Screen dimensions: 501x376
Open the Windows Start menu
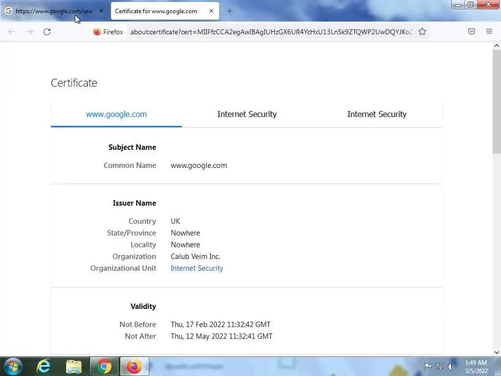click(x=13, y=366)
